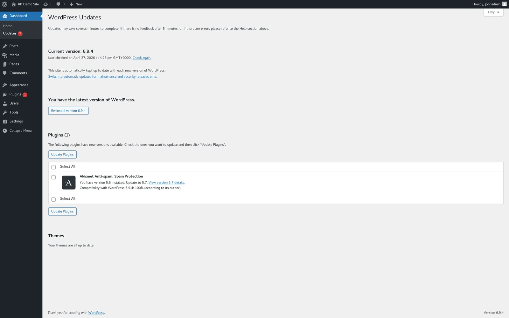Image resolution: width=509 pixels, height=318 pixels.
Task: Click Collapse Menu label
Action: tap(20, 131)
